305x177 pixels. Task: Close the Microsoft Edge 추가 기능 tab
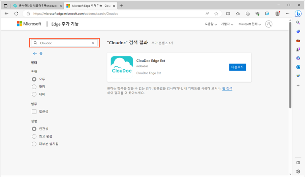(114, 6)
